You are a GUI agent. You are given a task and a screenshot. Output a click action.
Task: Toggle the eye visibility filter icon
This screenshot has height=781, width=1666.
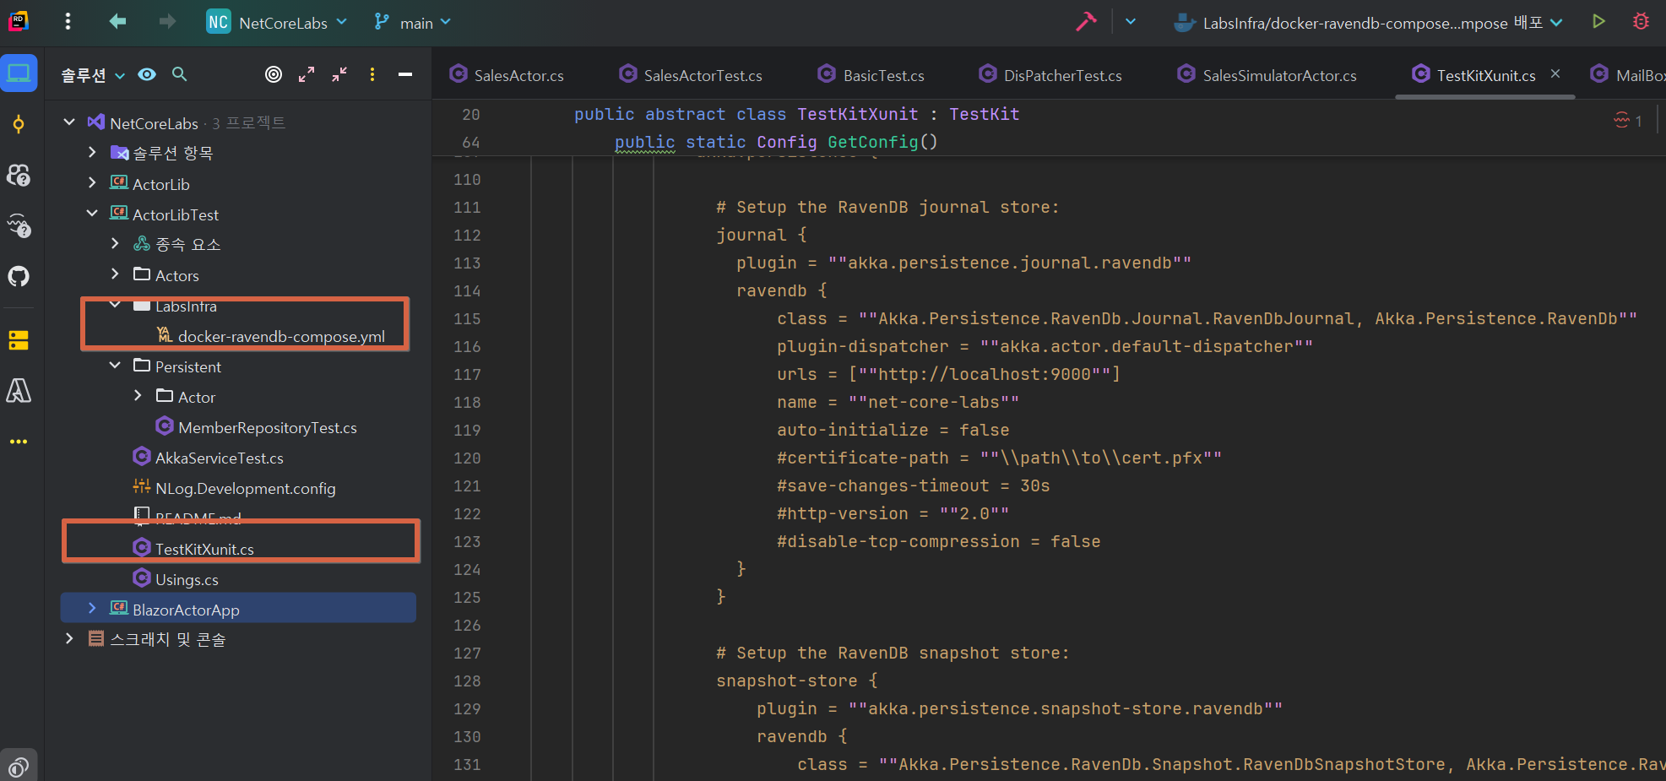click(x=147, y=74)
